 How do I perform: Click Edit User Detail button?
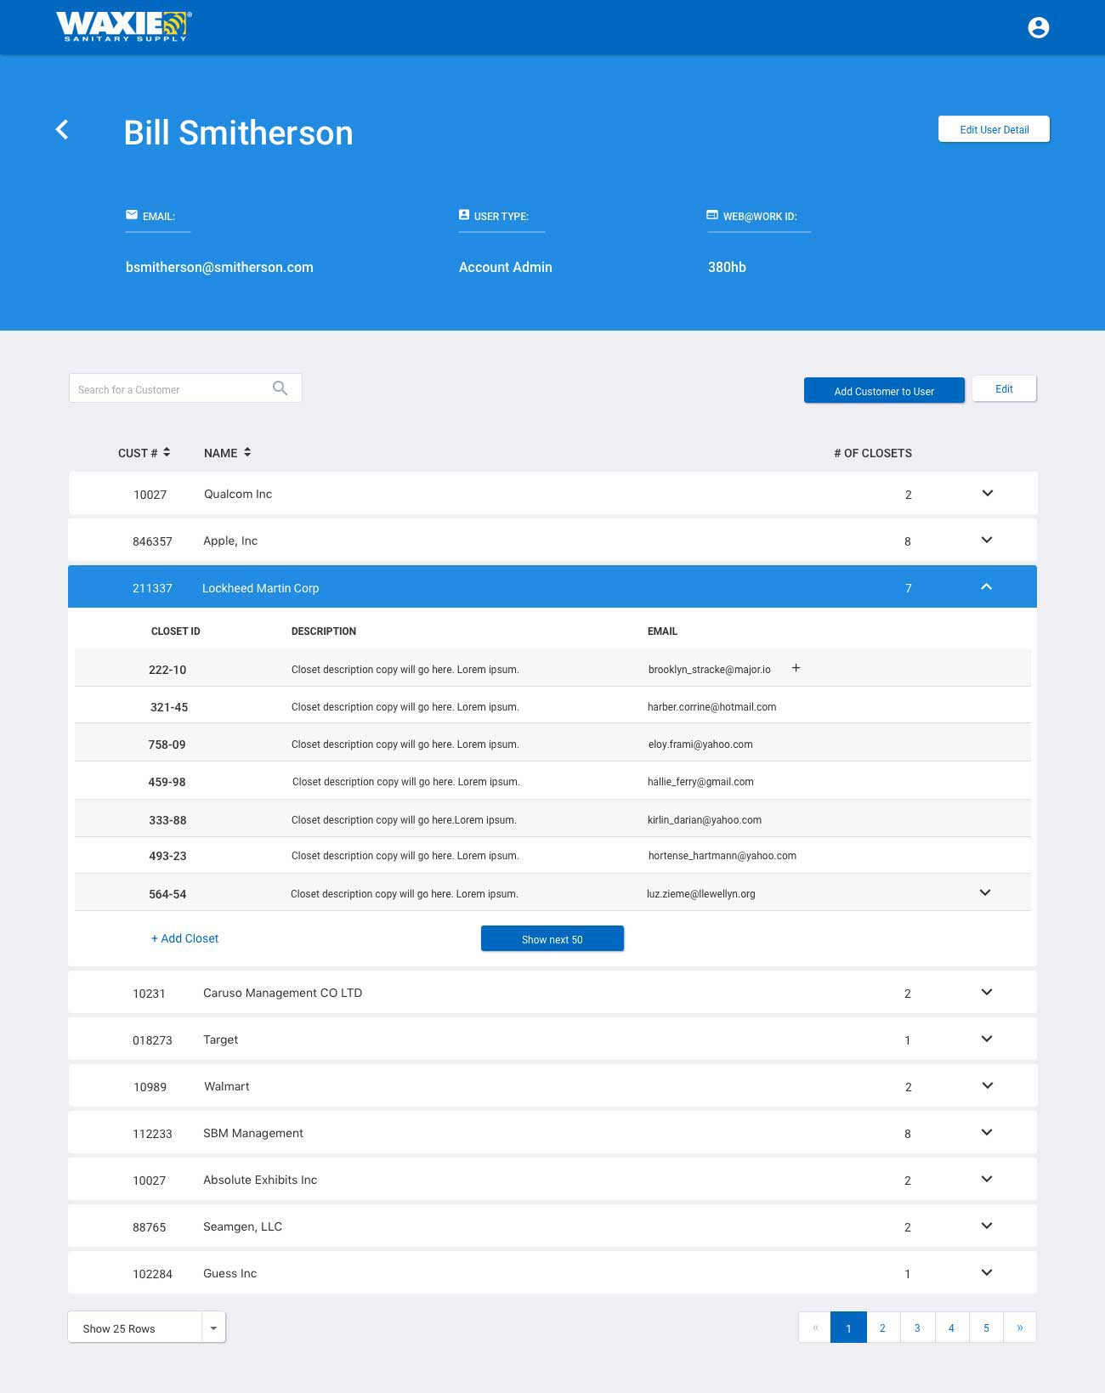tap(994, 129)
